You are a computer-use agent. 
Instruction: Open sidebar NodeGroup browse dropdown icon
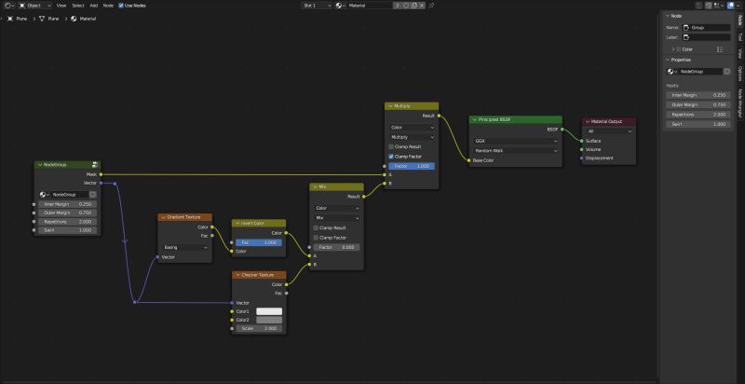click(x=671, y=71)
